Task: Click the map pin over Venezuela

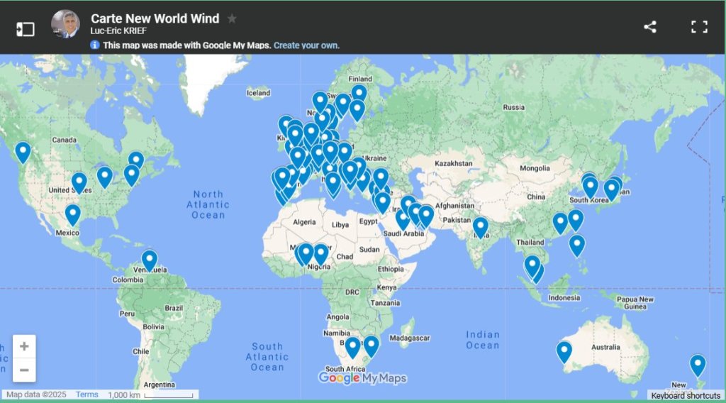Action: point(149,260)
